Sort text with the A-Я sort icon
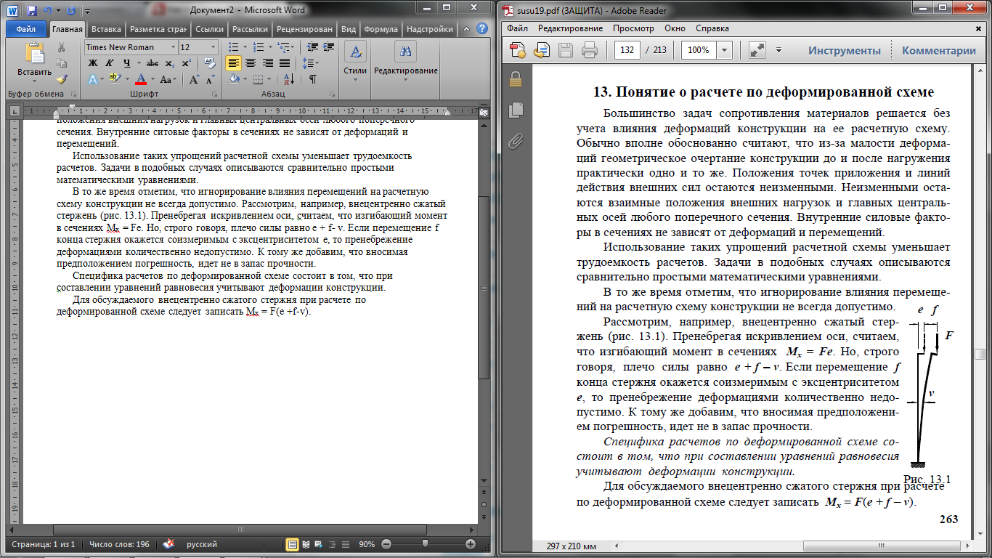992x558 pixels. pos(289,79)
